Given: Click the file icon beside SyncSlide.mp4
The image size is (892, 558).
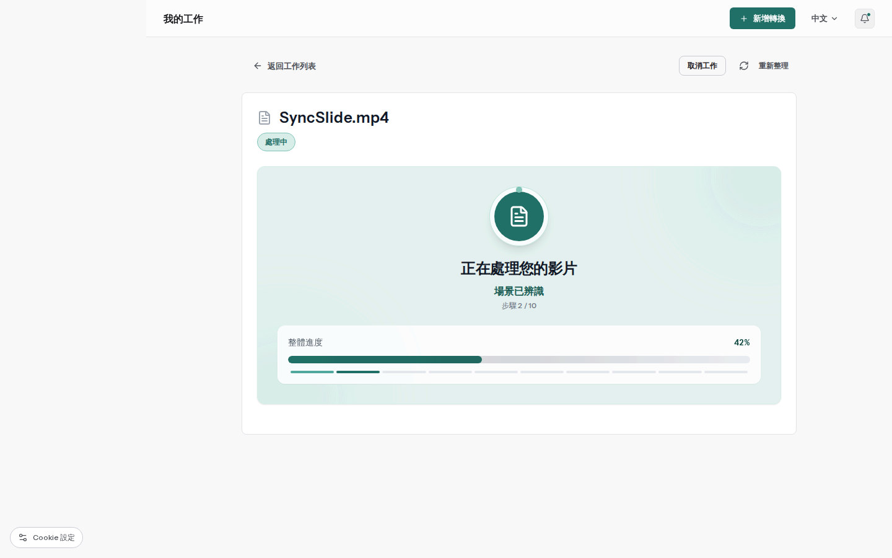Looking at the screenshot, I should [x=265, y=118].
